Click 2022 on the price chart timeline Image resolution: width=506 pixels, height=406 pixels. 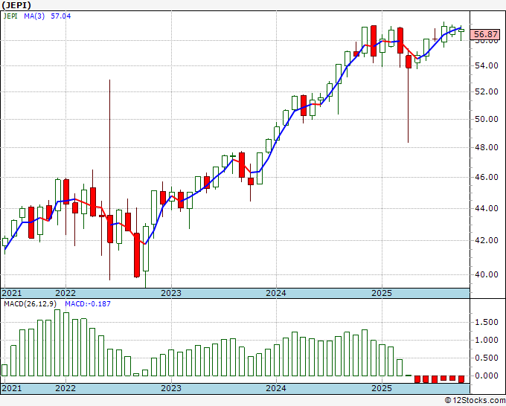(x=65, y=293)
